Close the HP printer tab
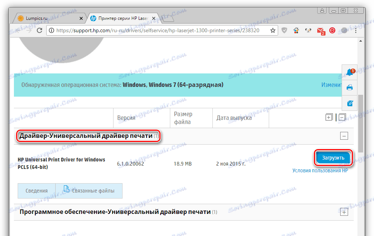374x236 pixels. tap(154, 18)
